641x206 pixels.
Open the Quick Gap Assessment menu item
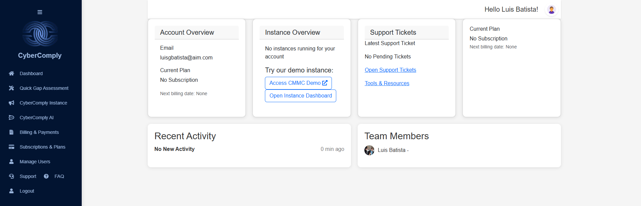[44, 88]
